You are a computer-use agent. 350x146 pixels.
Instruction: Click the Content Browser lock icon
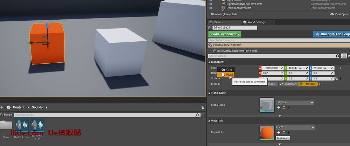coord(202,107)
